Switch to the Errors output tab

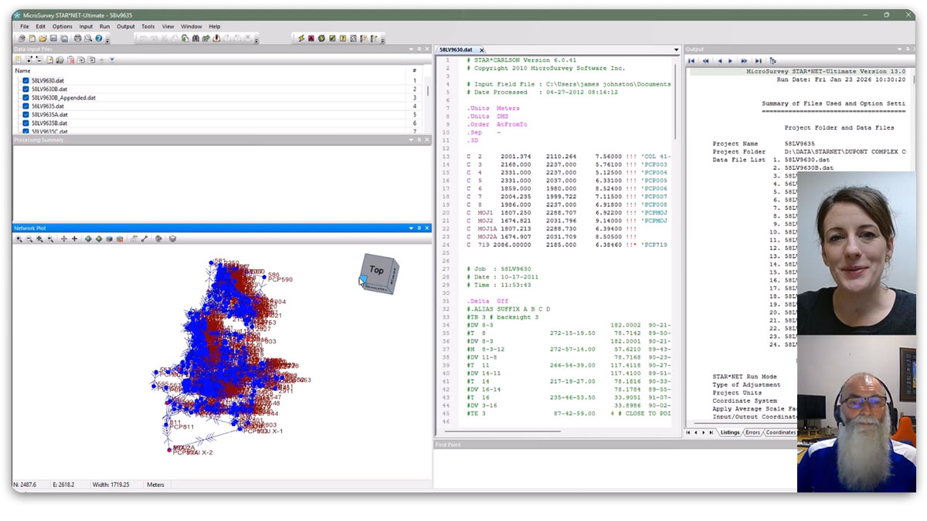[x=752, y=432]
